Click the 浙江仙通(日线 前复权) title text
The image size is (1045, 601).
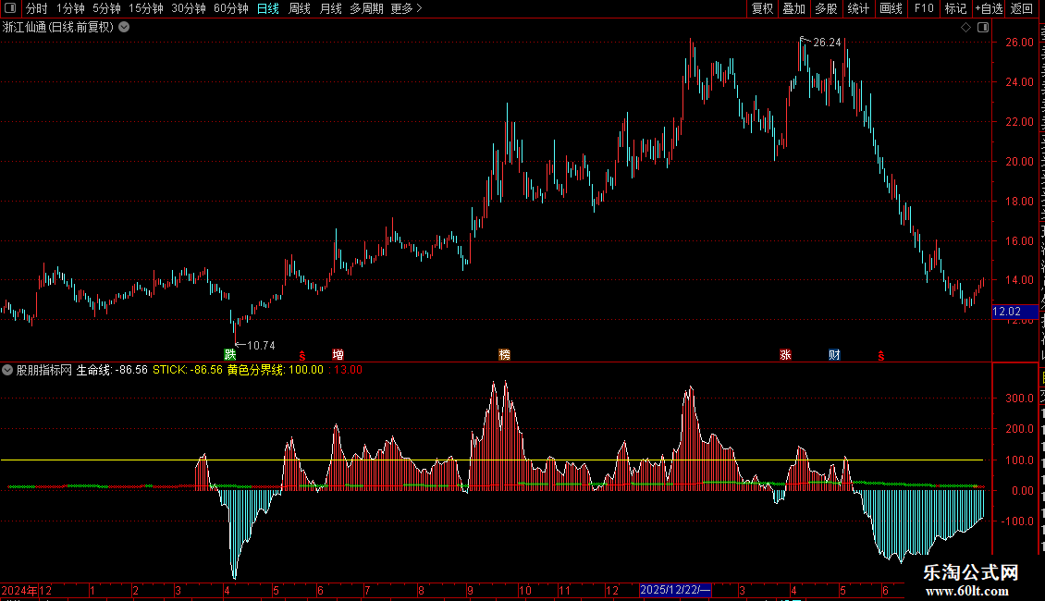[58, 28]
